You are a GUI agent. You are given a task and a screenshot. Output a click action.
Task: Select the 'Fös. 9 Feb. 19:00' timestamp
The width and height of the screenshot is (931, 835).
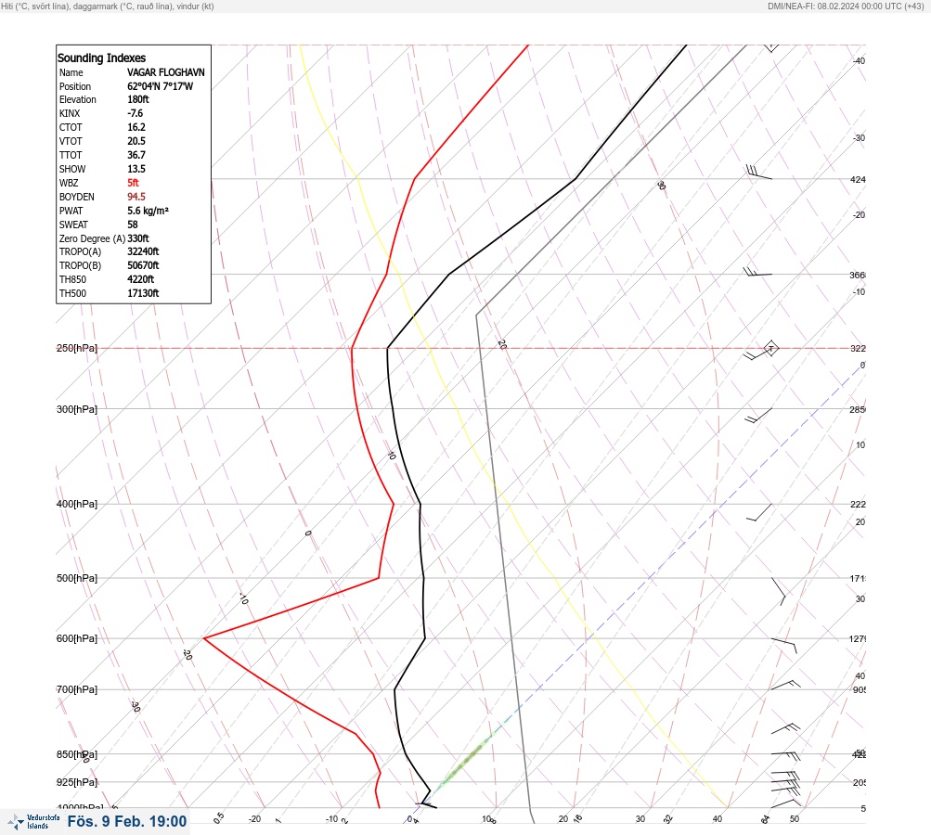pyautogui.click(x=127, y=821)
